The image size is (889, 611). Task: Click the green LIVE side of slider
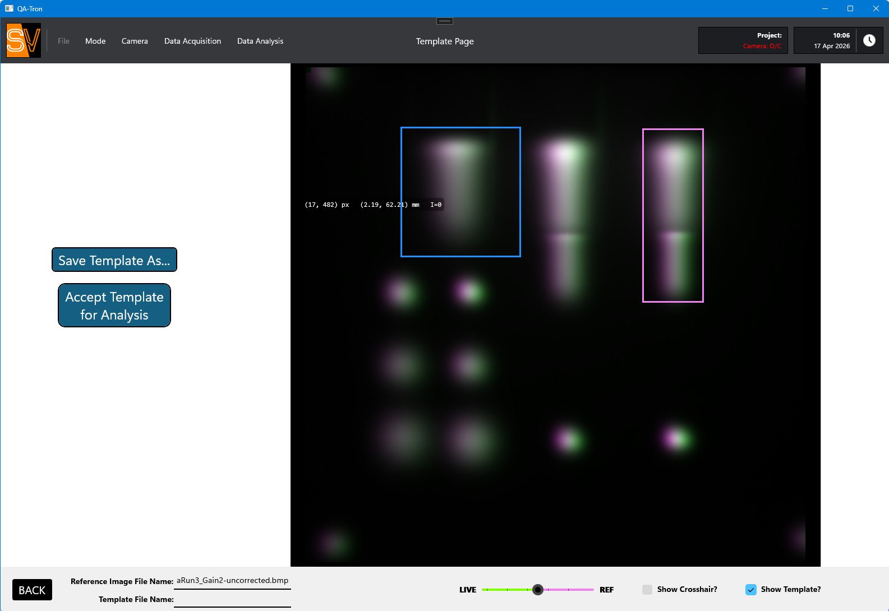point(507,590)
